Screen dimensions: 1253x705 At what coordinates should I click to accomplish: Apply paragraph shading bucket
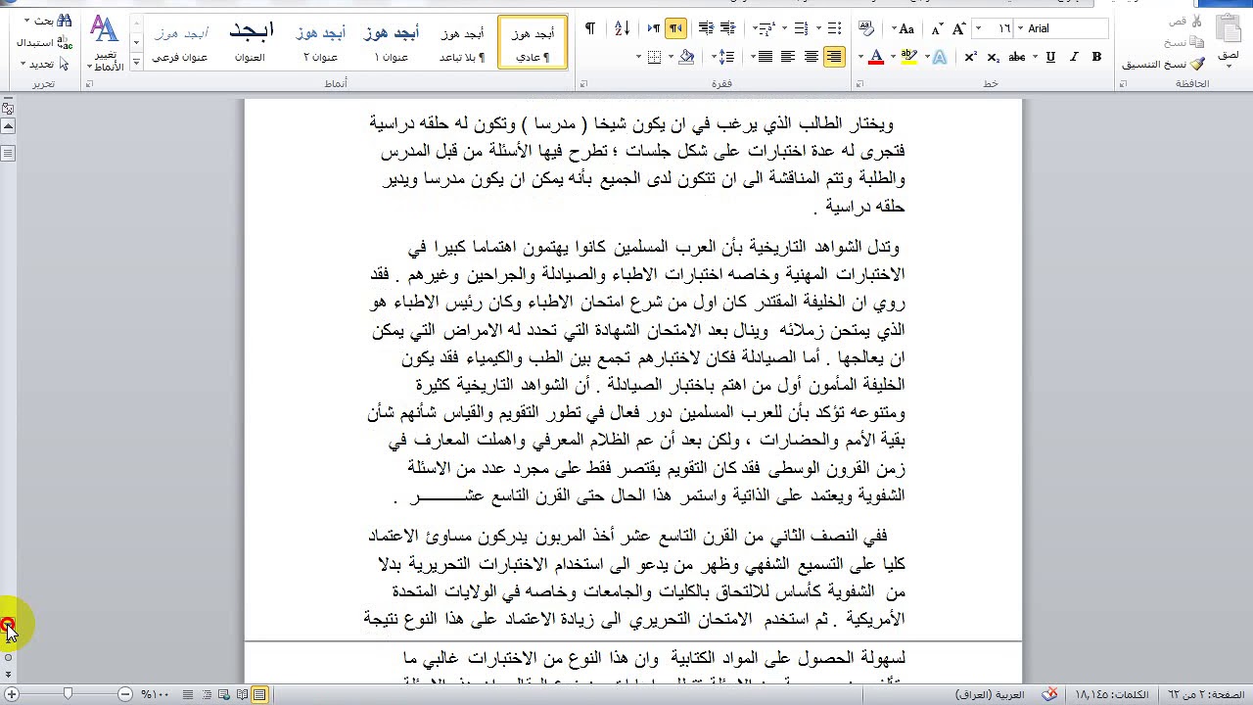point(686,57)
